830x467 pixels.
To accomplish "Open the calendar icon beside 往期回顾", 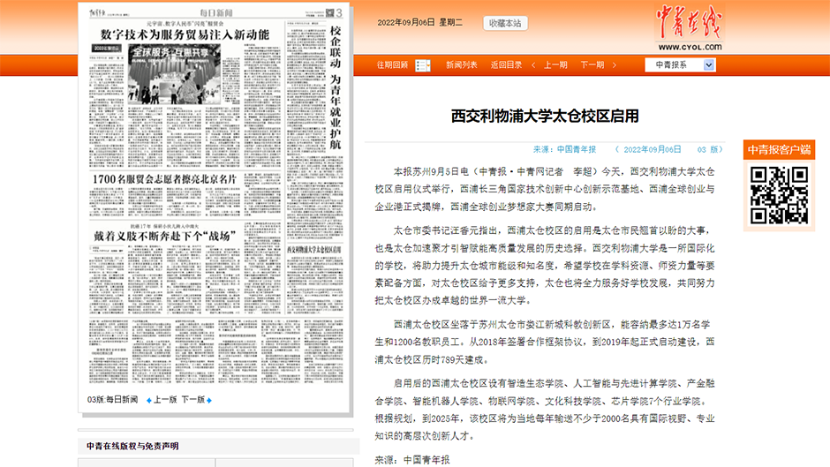I will [x=422, y=65].
